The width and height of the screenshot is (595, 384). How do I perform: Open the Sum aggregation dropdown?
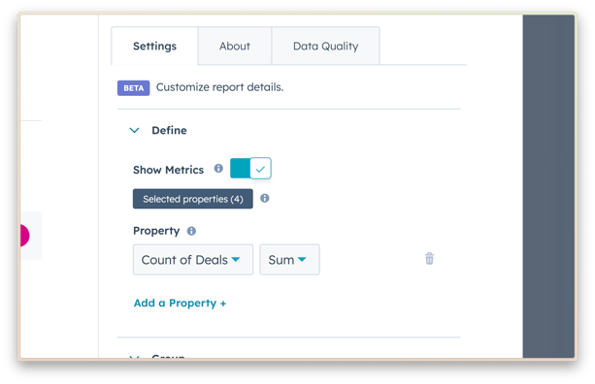(289, 260)
